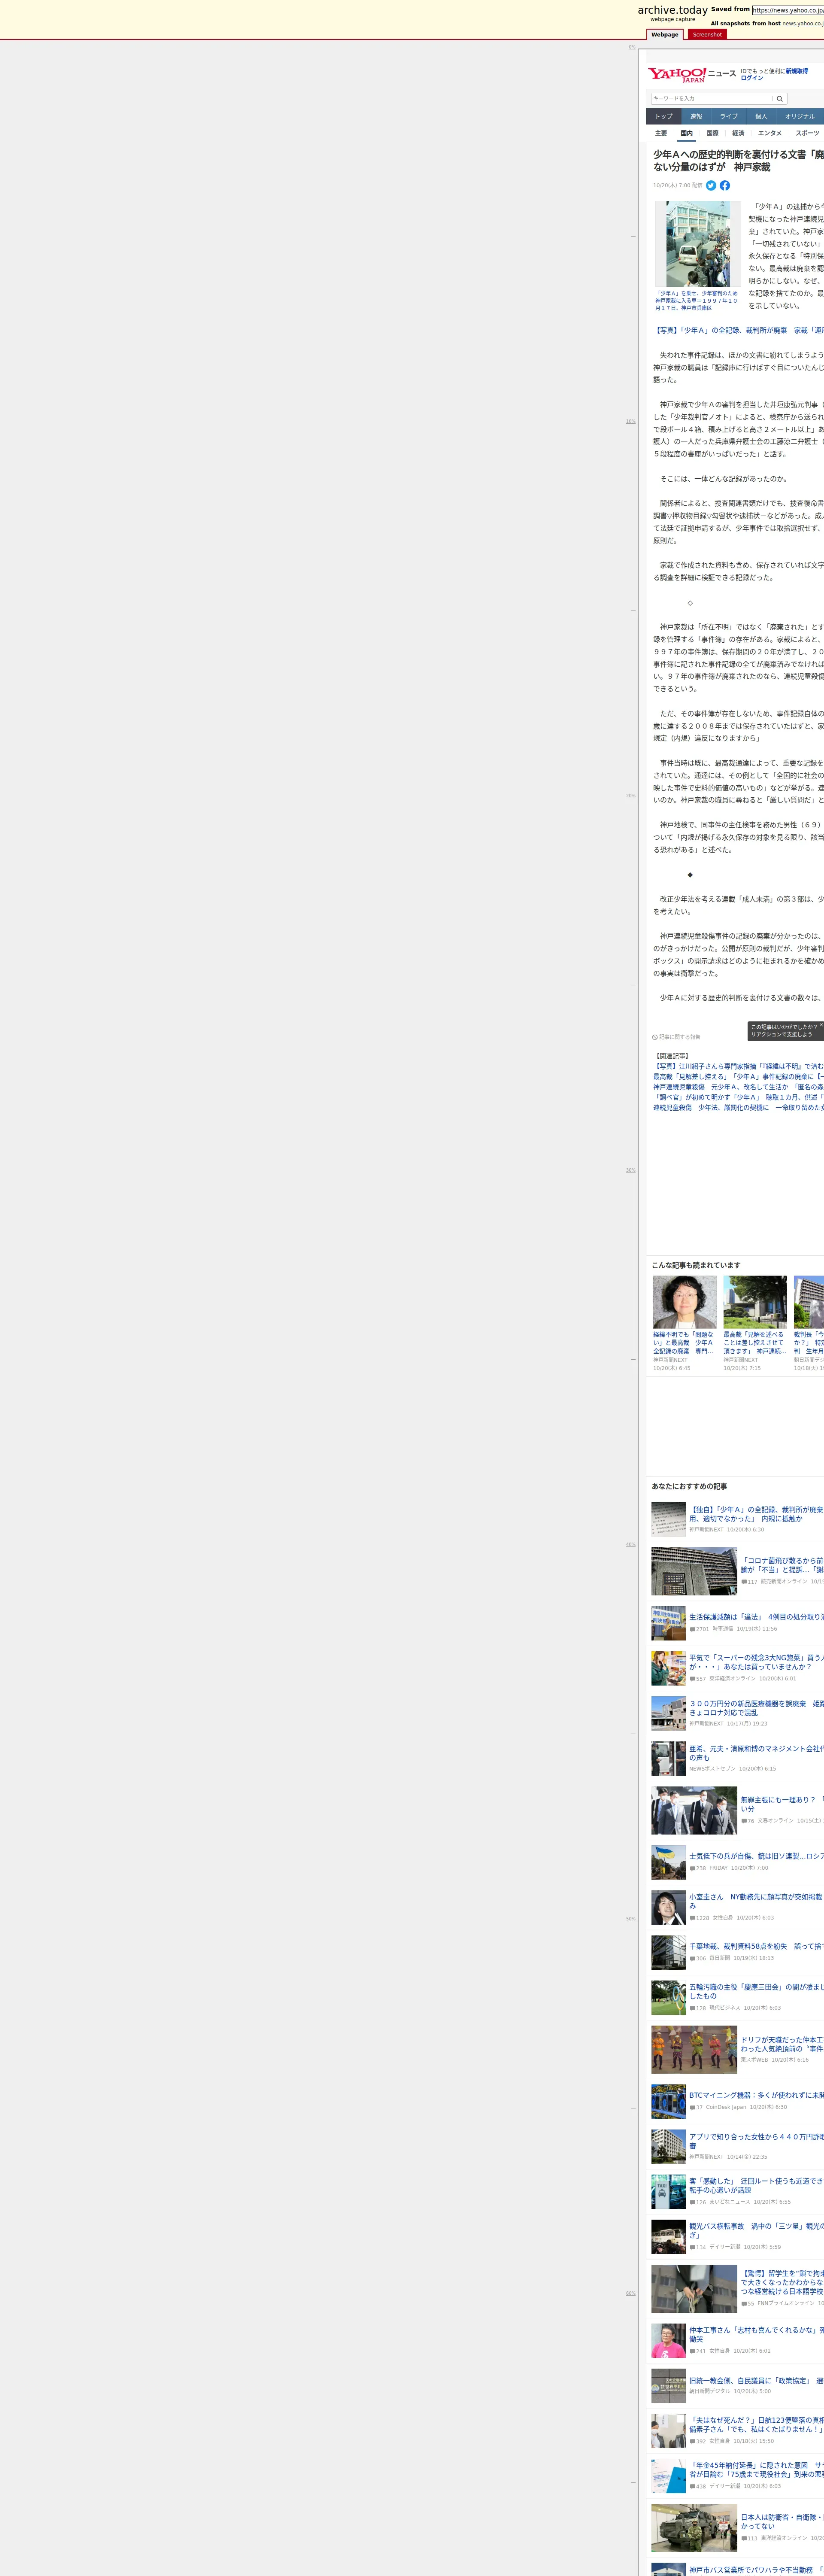Open recommended 「年金45年納付延長」 article

point(756,2470)
